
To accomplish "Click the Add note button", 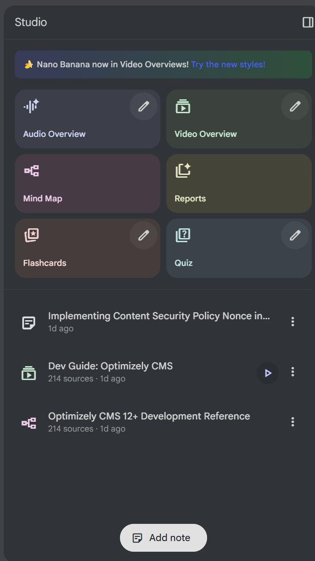I will point(163,538).
